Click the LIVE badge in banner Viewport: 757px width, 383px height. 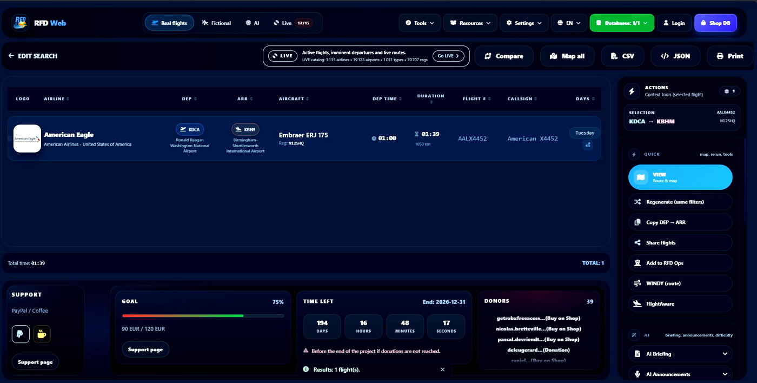(x=283, y=56)
